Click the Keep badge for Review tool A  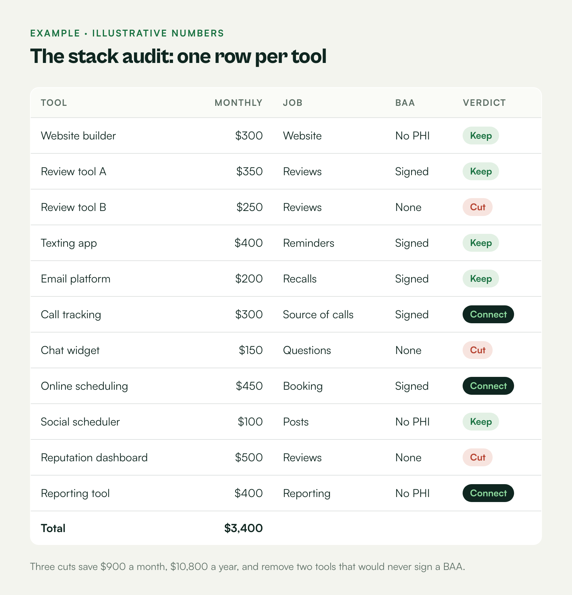click(x=480, y=171)
